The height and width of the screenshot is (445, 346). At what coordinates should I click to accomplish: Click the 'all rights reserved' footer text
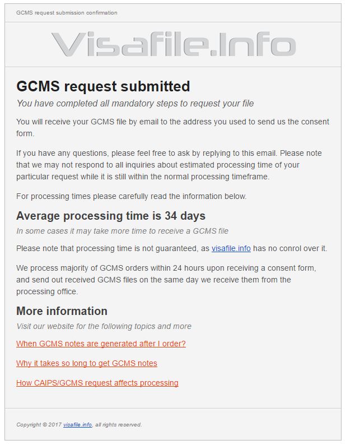(x=118, y=425)
